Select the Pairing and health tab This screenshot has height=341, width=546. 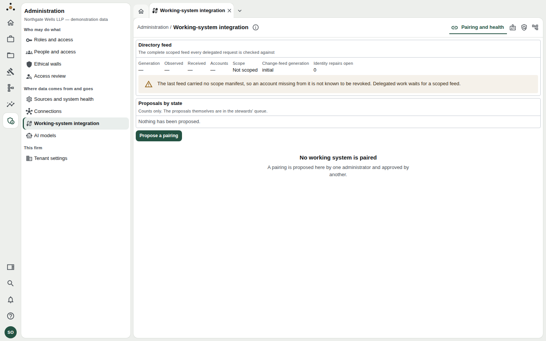[478, 27]
